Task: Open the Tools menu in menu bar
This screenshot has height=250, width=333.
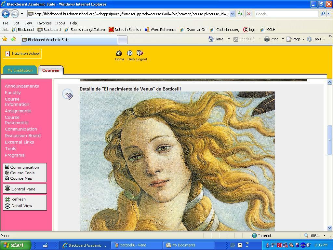Action: (60, 23)
